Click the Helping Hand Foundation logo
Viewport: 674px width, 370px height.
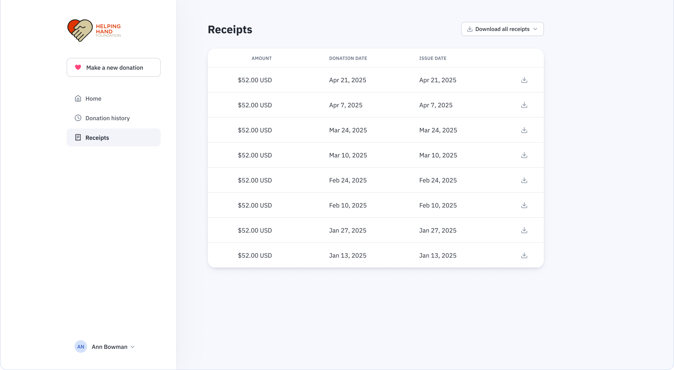tap(94, 30)
